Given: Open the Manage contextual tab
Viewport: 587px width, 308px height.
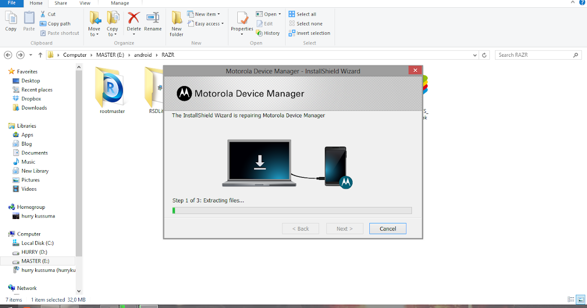Looking at the screenshot, I should click(x=120, y=3).
